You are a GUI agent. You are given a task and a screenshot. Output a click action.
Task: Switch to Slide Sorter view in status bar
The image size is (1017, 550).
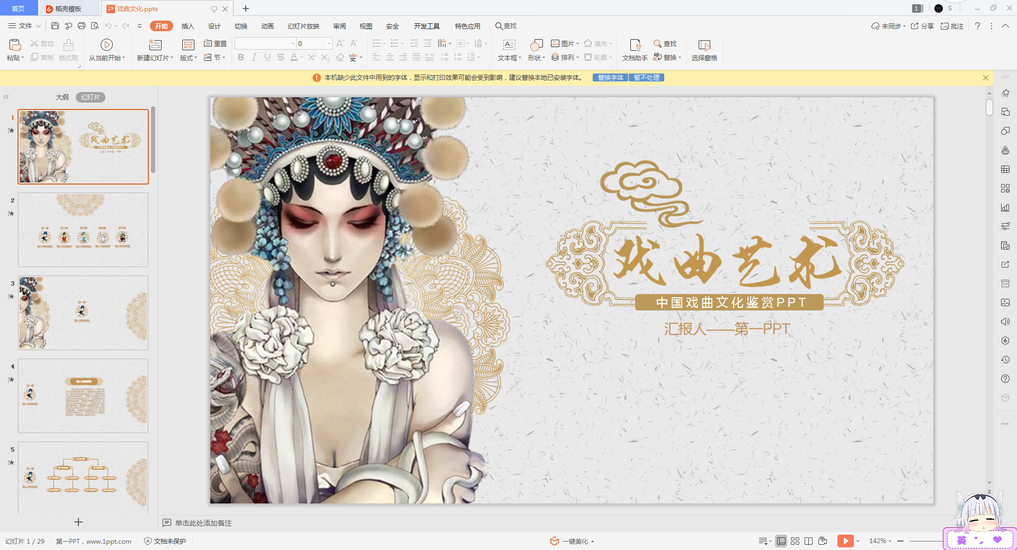coord(795,541)
